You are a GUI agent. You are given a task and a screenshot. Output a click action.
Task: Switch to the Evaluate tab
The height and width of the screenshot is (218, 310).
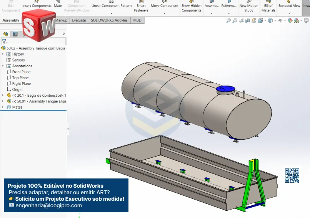coord(78,20)
